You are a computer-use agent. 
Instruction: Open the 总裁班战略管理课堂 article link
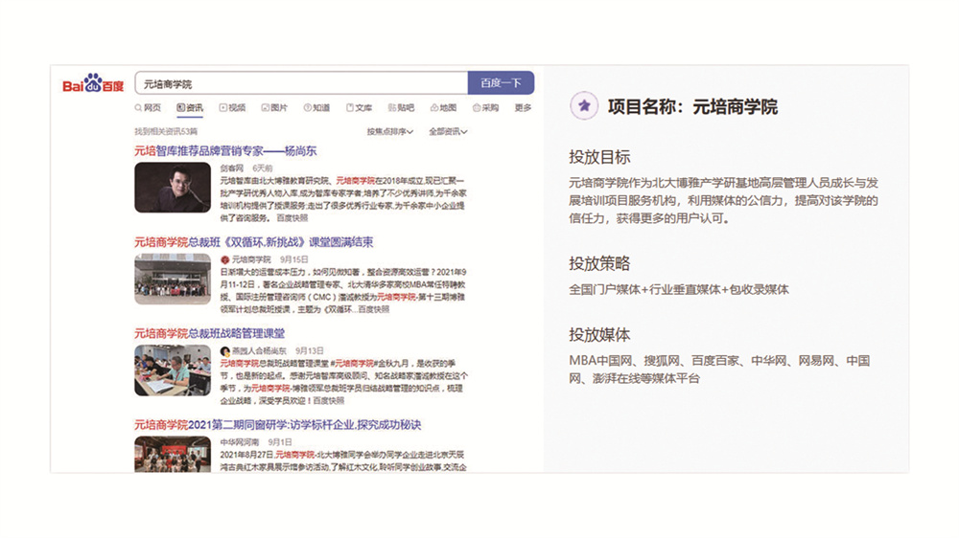tap(209, 333)
